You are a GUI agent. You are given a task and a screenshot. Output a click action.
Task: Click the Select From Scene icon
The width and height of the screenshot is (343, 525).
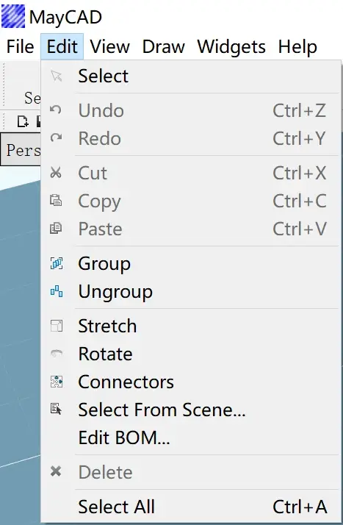pyautogui.click(x=56, y=410)
